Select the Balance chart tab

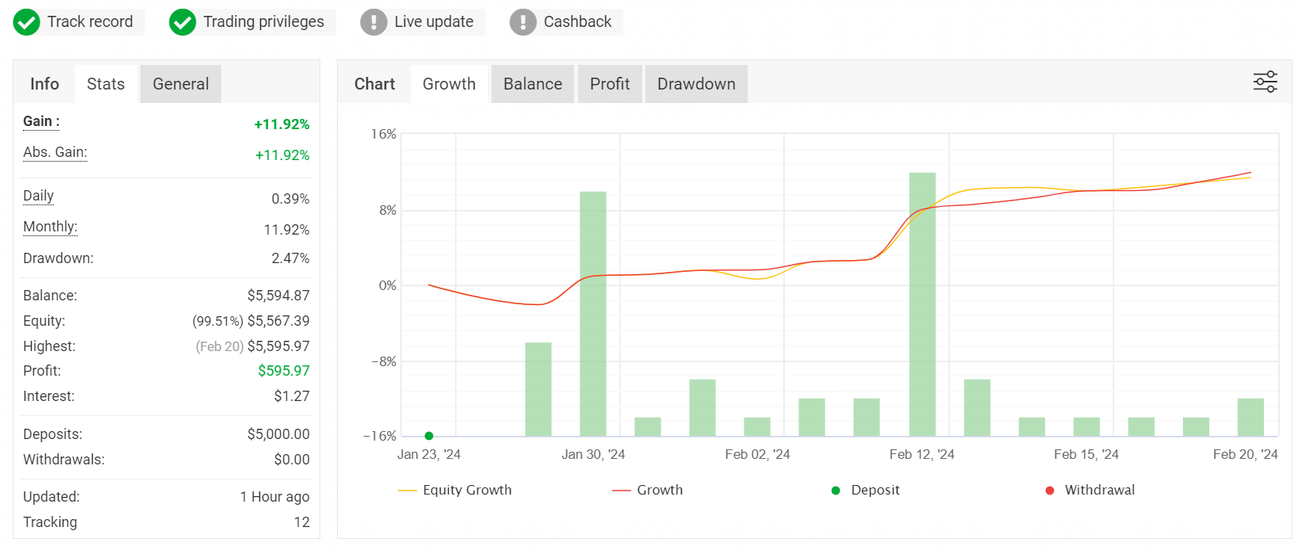tap(533, 84)
